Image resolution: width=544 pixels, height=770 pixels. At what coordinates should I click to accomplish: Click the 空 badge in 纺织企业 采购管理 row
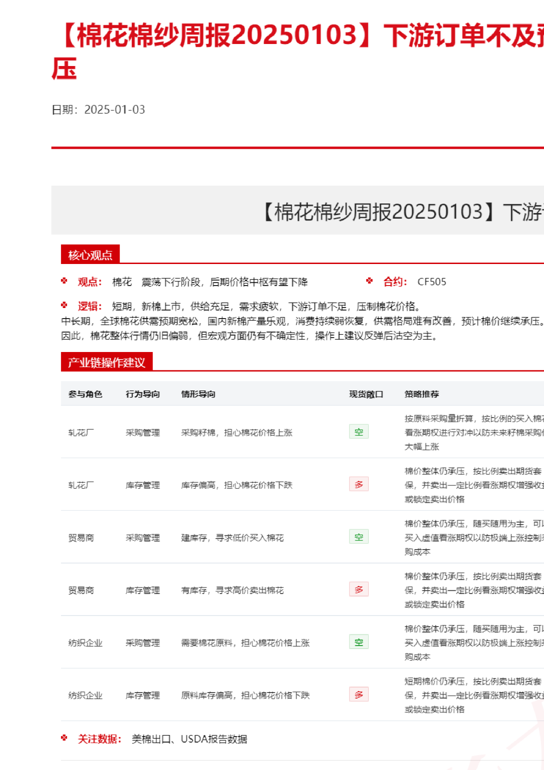tap(359, 642)
